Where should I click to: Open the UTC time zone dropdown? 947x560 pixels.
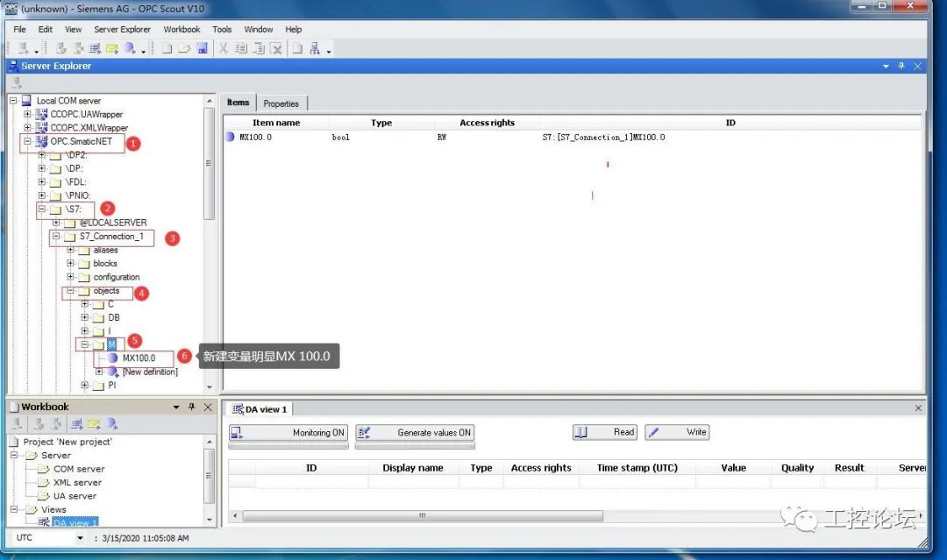click(80, 538)
